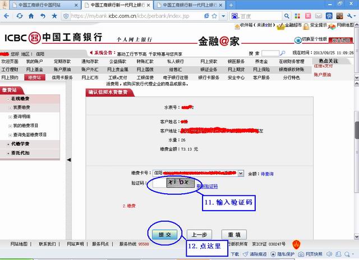Click the 提交 submit button

point(165,235)
